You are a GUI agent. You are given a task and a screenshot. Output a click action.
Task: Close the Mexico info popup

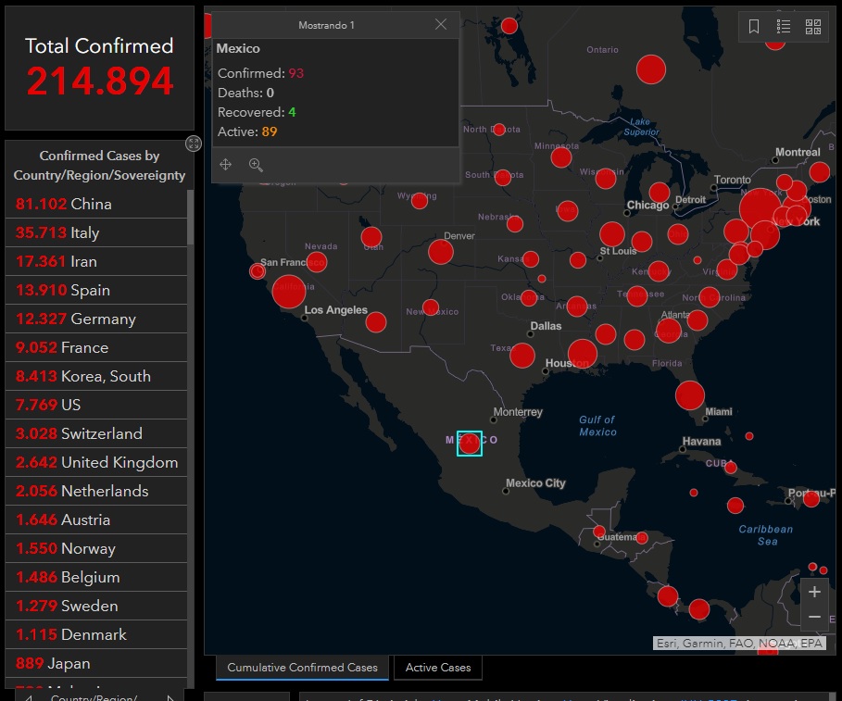[x=441, y=25]
